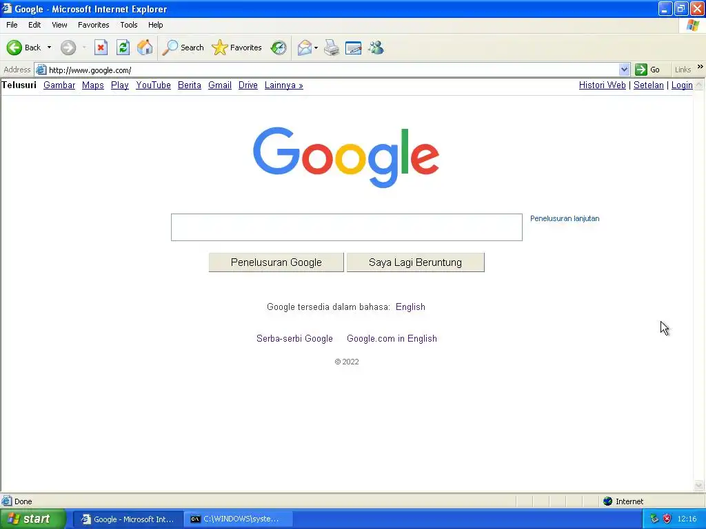Print the page with printer icon
This screenshot has height=529, width=706.
tap(332, 48)
